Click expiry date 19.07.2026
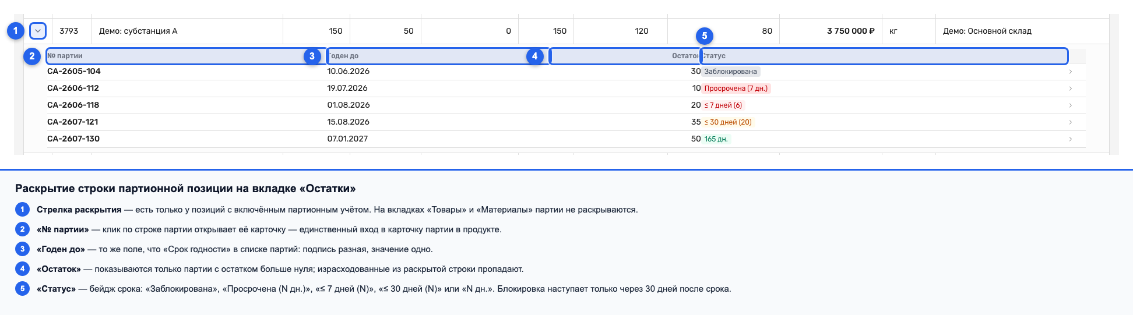The image size is (1133, 315). [347, 89]
